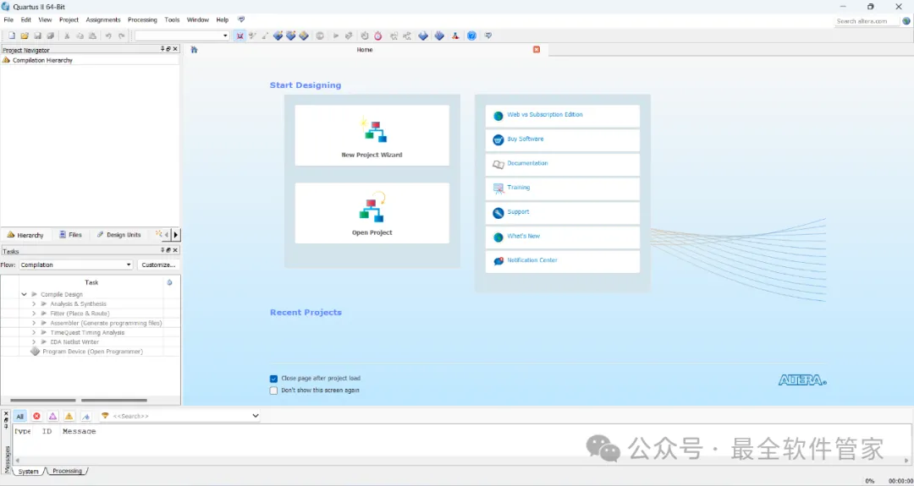Open the File menu
The image size is (914, 486).
[x=8, y=19]
